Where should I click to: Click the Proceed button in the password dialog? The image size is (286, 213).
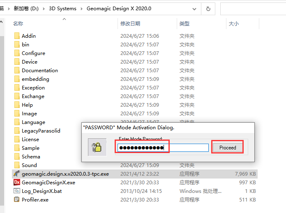pyautogui.click(x=228, y=147)
